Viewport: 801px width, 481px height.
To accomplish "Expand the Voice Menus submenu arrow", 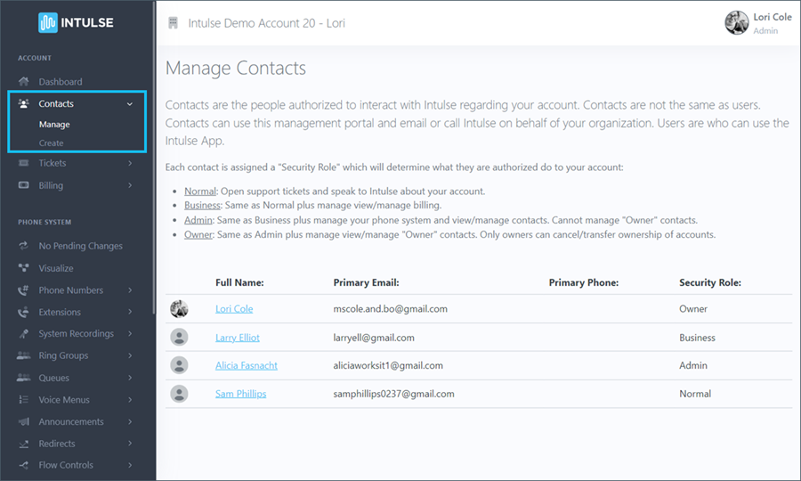I will pos(130,399).
